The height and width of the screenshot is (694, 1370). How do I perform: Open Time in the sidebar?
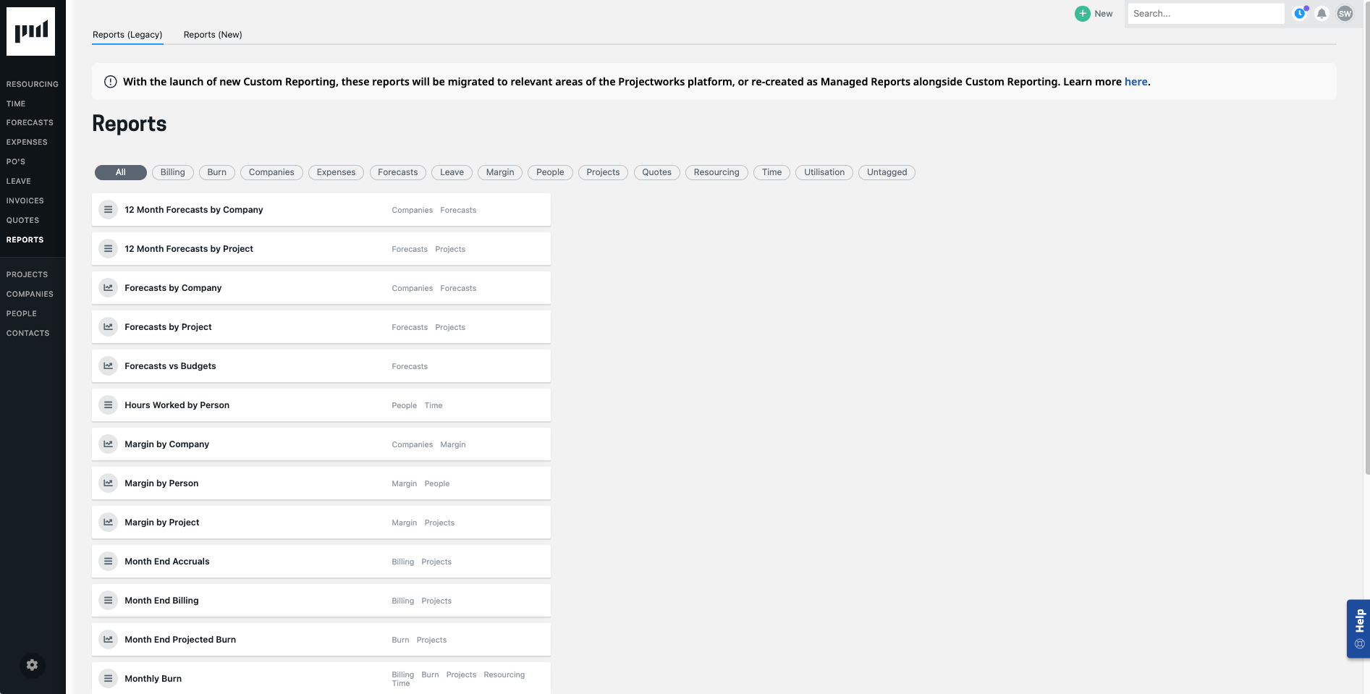click(x=16, y=104)
